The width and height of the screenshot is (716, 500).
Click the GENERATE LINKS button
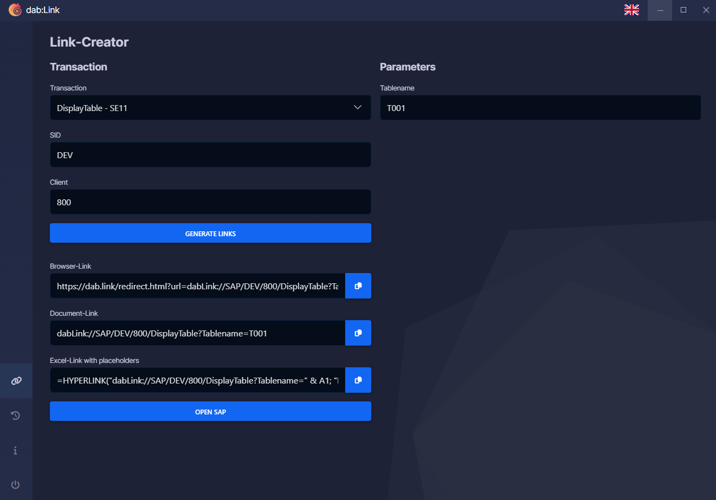(x=210, y=233)
